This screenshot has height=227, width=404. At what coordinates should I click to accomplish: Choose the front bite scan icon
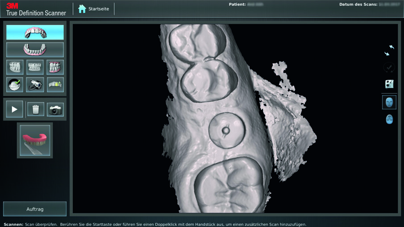click(x=35, y=67)
